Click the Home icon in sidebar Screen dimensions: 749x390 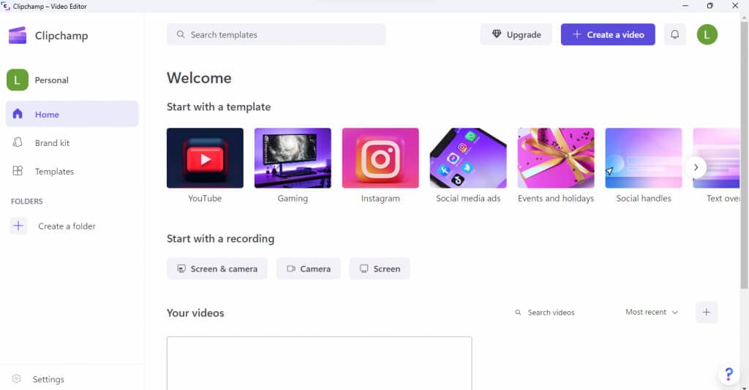point(18,113)
